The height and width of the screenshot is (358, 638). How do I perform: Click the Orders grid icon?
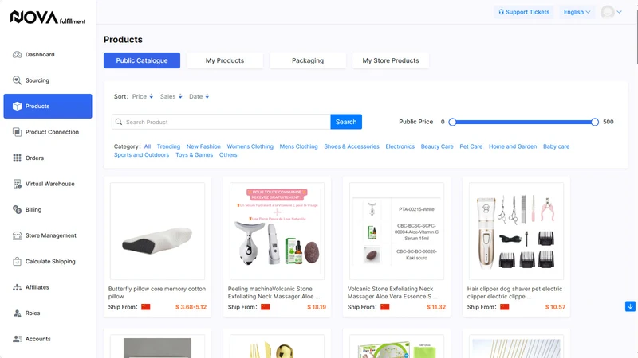click(x=17, y=158)
